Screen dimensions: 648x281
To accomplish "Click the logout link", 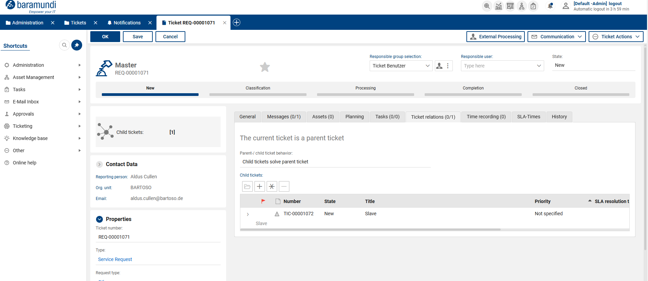I will pyautogui.click(x=615, y=4).
